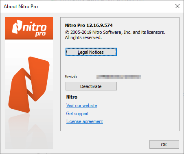Image resolution: width=184 pixels, height=154 pixels.
Task: Click the Nitro pro logo banner
Action: [29, 28]
